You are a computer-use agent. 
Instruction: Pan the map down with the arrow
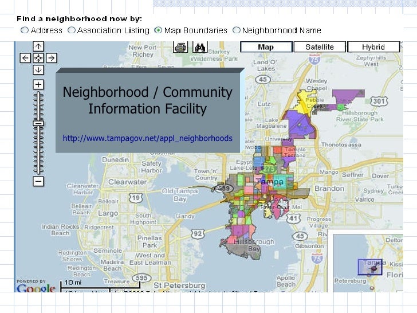point(38,70)
